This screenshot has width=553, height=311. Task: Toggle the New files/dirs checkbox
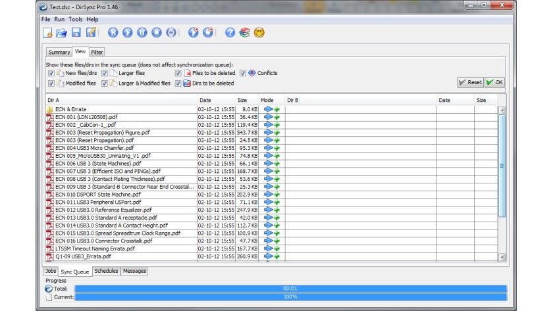[x=51, y=73]
